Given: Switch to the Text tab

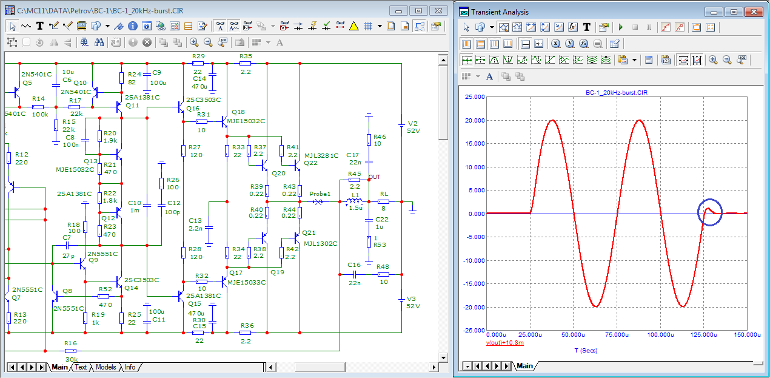Looking at the screenshot, I should 81,367.
